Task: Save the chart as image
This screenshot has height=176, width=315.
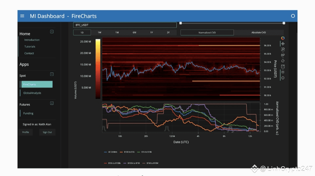Action: click(x=283, y=67)
